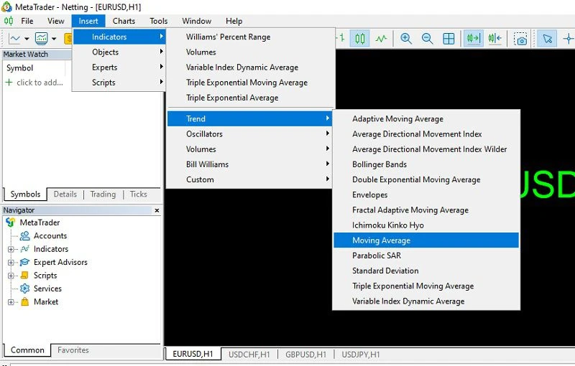Click green candlestick icon beside File
The image size is (575, 366).
(8, 21)
